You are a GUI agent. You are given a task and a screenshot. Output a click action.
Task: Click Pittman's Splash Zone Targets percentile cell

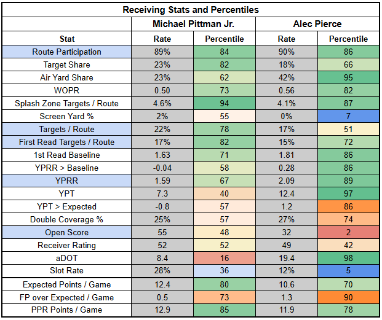tap(225, 103)
